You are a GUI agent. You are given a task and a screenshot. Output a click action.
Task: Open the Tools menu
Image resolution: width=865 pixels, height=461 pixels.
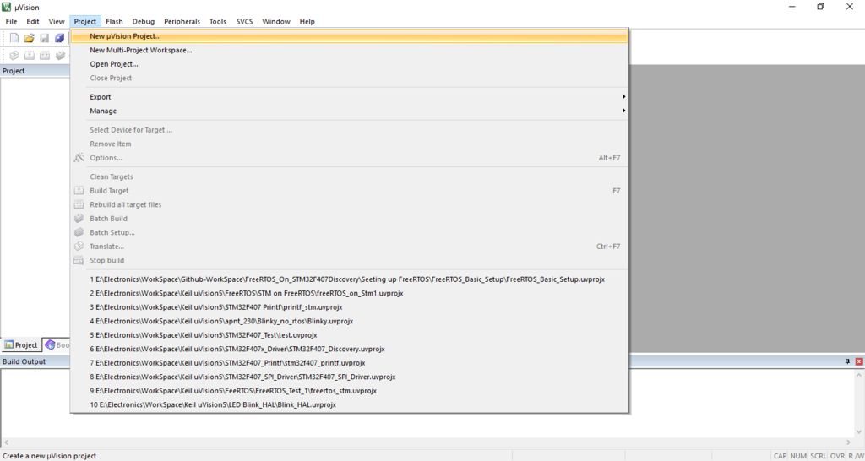point(218,21)
